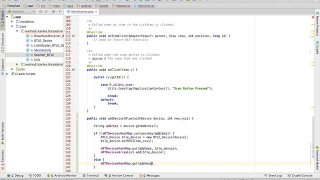Image resolution: width=320 pixels, height=180 pixels.
Task: Place cursor on addDevice method name
Action: tap(115, 118)
